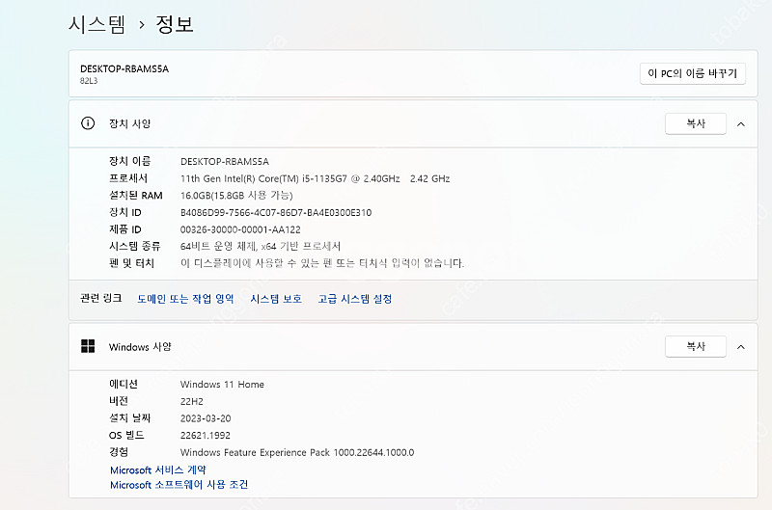Collapse the 장치 사양 section with its chevron

click(x=740, y=123)
